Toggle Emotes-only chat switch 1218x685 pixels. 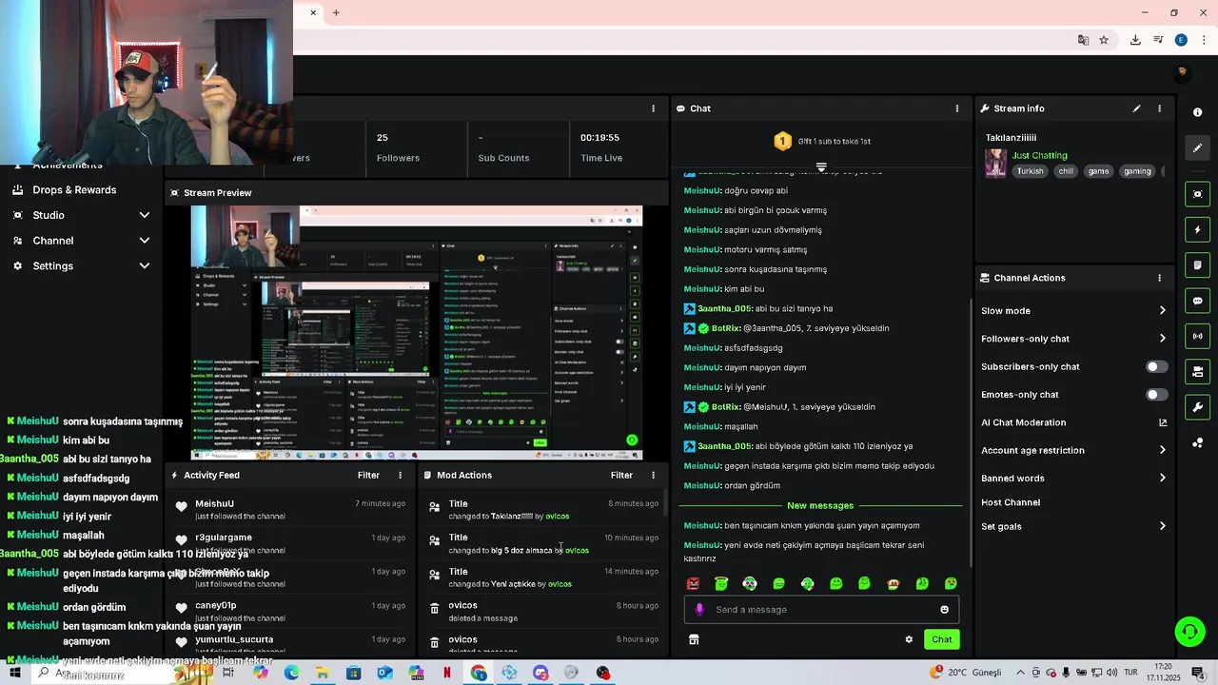(1156, 395)
